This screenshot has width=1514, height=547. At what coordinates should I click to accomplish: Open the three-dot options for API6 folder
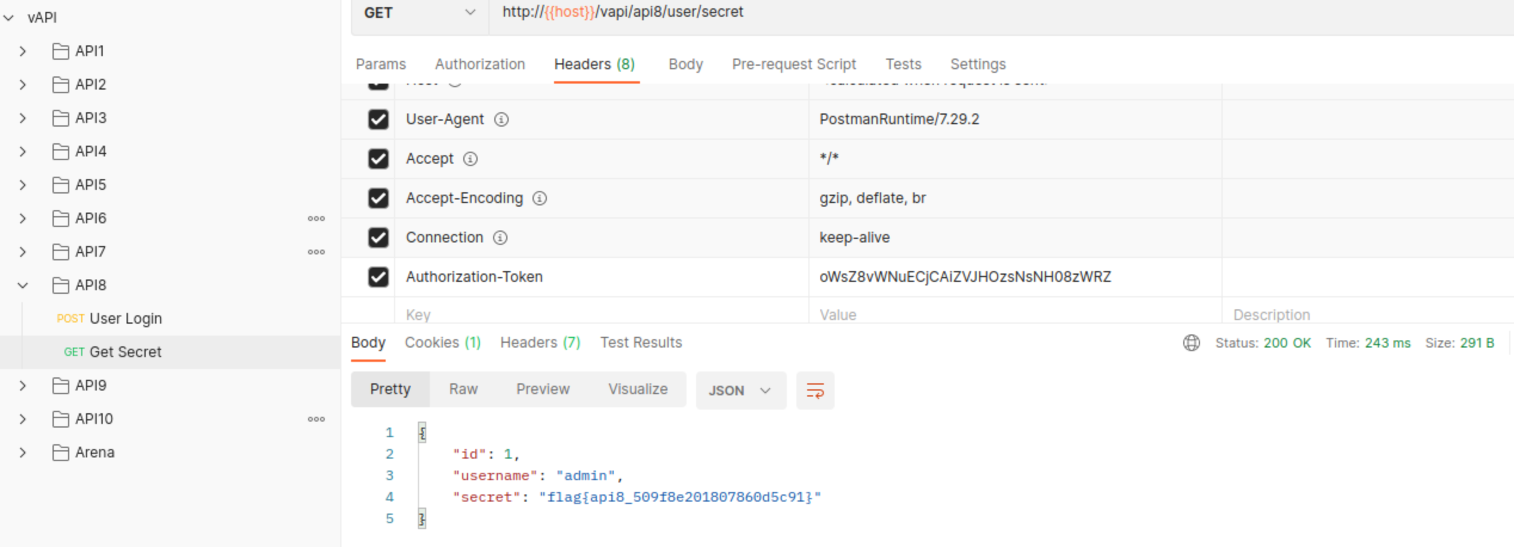click(316, 219)
